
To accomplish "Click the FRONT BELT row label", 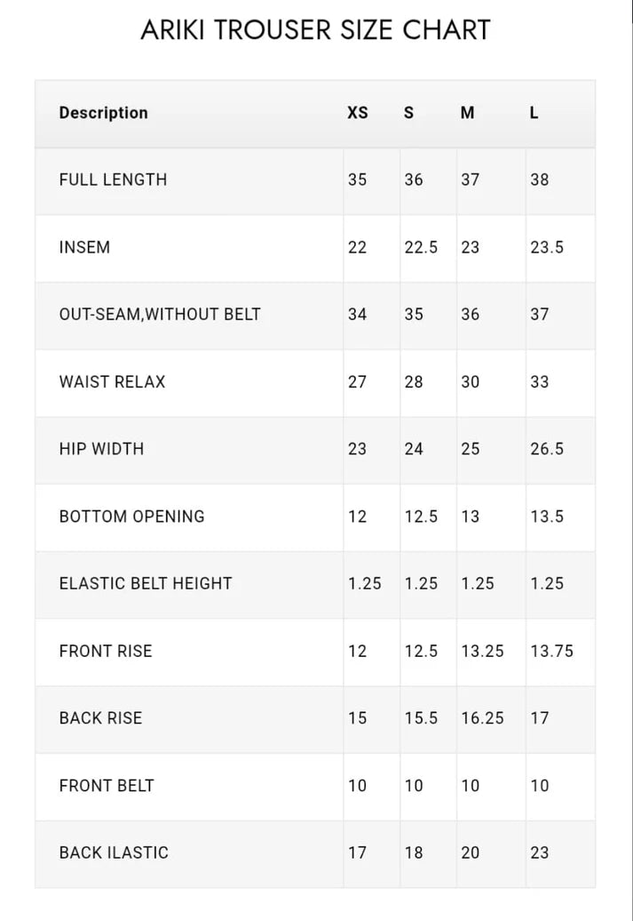I will 107,785.
